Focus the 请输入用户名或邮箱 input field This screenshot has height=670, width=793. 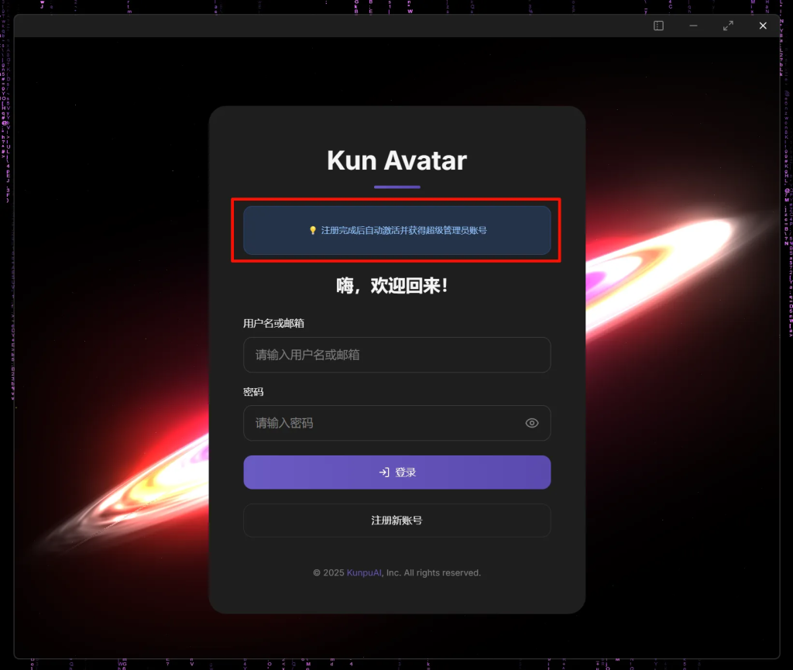pyautogui.click(x=397, y=355)
